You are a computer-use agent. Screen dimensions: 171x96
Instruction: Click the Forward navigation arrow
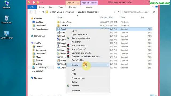pyautogui.click(x=36, y=12)
